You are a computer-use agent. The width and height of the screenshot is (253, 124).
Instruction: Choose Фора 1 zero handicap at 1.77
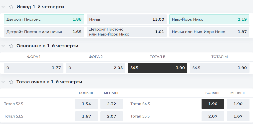pos(34,68)
